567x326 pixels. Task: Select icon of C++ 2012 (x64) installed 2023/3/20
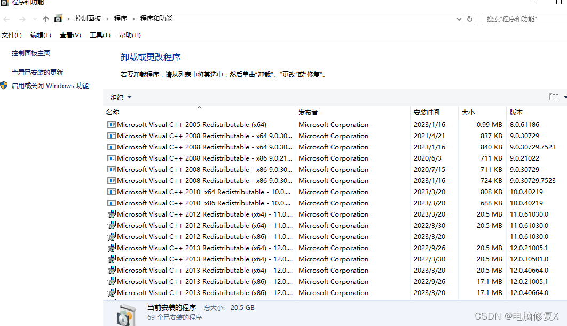[x=112, y=214]
